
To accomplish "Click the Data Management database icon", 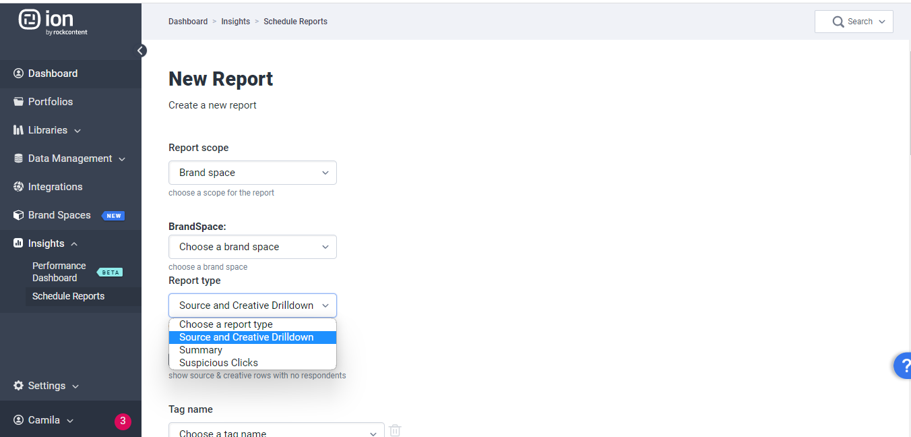I will tap(18, 158).
